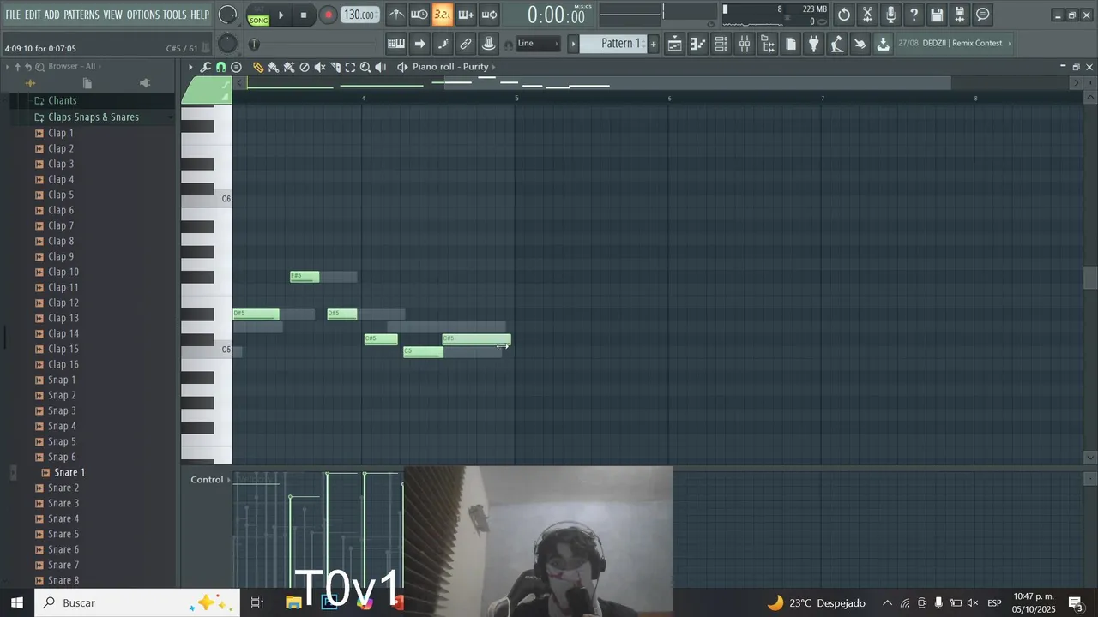Viewport: 1098px width, 617px height.
Task: Toggle the Metronome
Action: coord(395,15)
